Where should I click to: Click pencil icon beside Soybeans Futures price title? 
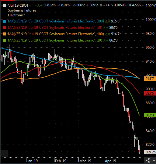[39, 5]
